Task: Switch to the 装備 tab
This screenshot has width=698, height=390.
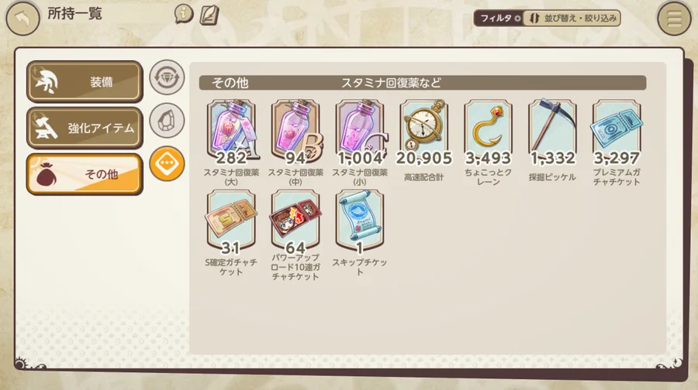Action: pyautogui.click(x=85, y=82)
